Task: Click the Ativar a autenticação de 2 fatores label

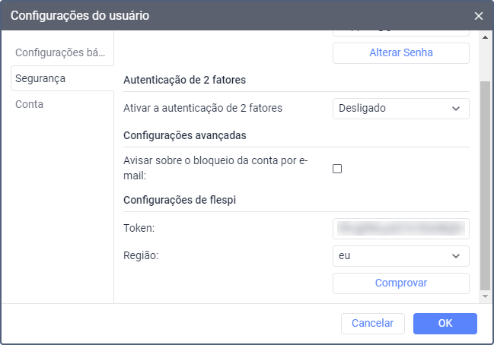Action: coord(202,108)
